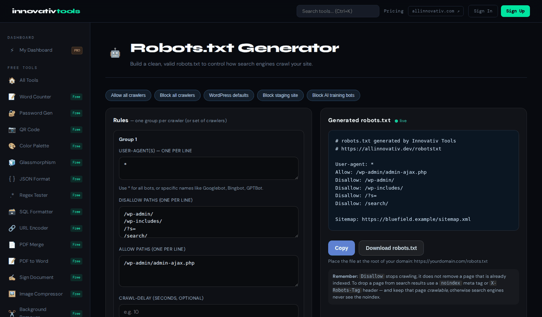Apply the Allow all crawlers preset
542x317 pixels.
coord(128,95)
